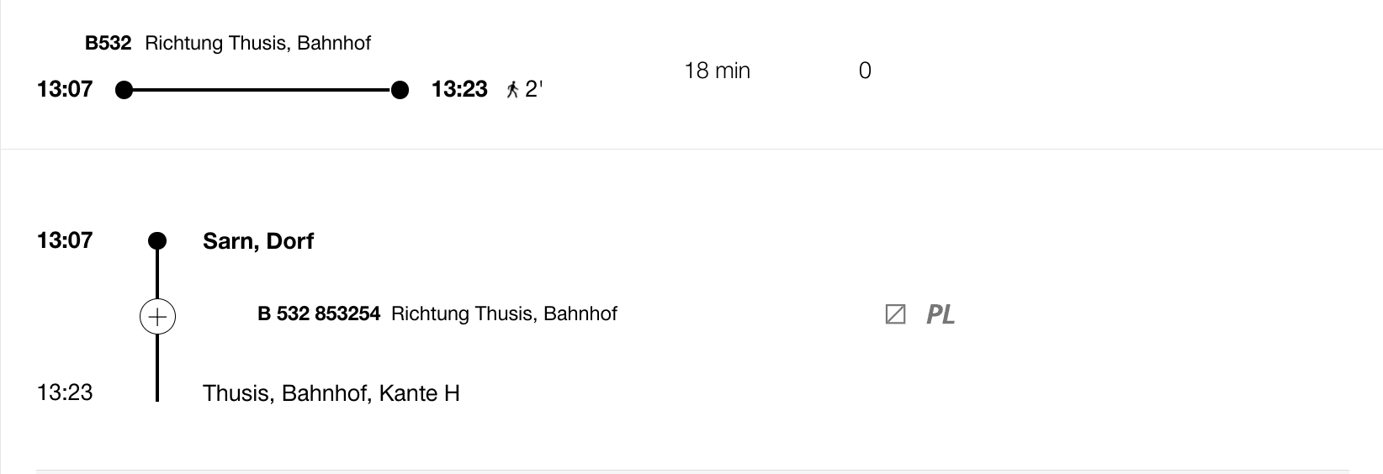Click the departure dot on summary line
The image size is (1383, 474).
[x=124, y=90]
